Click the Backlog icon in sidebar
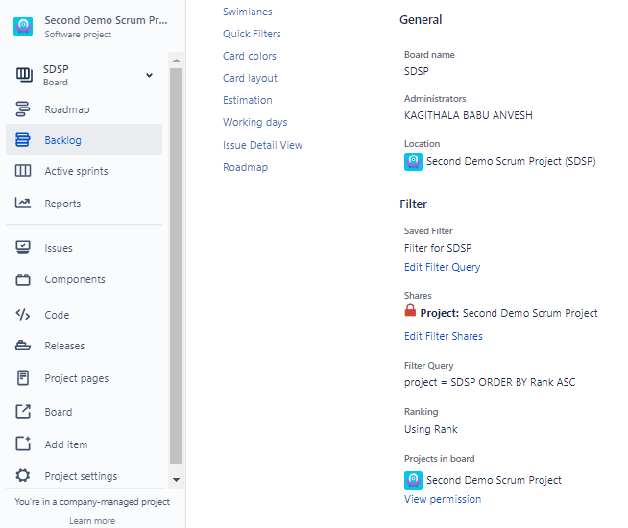The height and width of the screenshot is (528, 628). (x=23, y=140)
